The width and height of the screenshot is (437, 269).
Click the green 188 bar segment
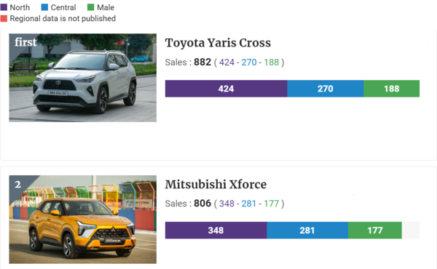coord(392,89)
